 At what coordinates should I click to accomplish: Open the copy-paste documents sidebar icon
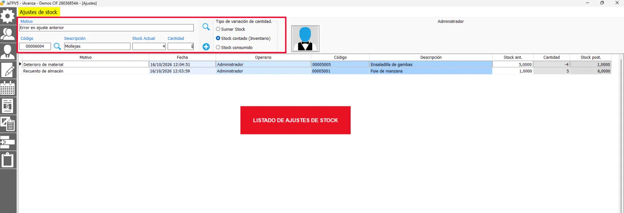(8, 124)
